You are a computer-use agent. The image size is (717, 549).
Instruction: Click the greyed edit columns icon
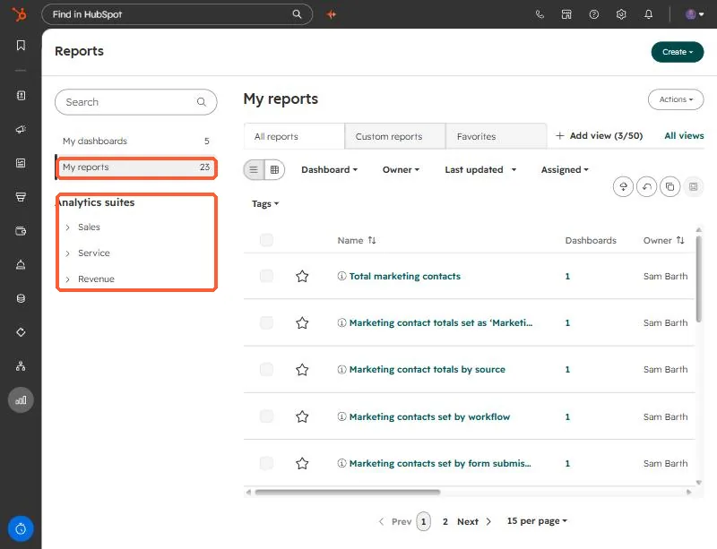(693, 186)
